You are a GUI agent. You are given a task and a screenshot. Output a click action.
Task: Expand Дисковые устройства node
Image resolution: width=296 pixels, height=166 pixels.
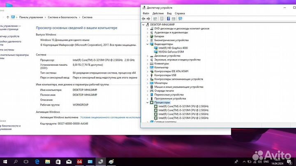[148, 56]
